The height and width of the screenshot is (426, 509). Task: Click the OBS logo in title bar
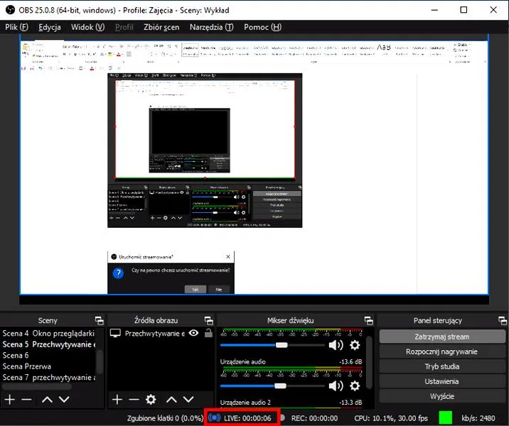point(10,10)
